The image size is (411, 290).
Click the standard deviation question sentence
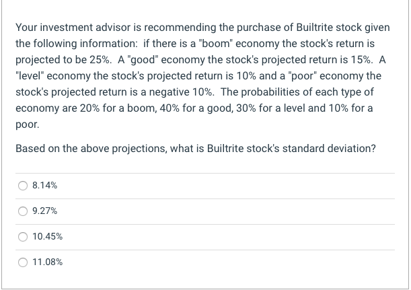195,148
